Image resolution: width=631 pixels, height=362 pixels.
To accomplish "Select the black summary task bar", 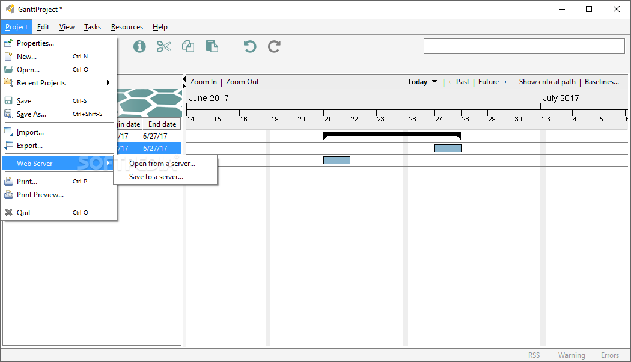I will 392,135.
